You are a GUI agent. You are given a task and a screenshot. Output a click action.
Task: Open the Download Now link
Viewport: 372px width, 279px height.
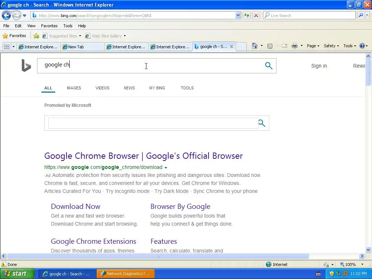click(76, 206)
